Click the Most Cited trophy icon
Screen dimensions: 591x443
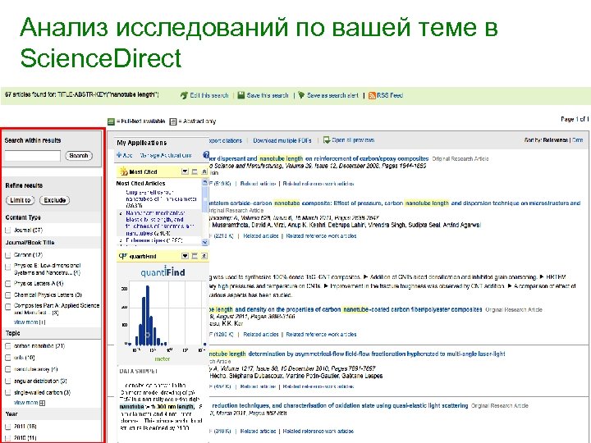[124, 171]
